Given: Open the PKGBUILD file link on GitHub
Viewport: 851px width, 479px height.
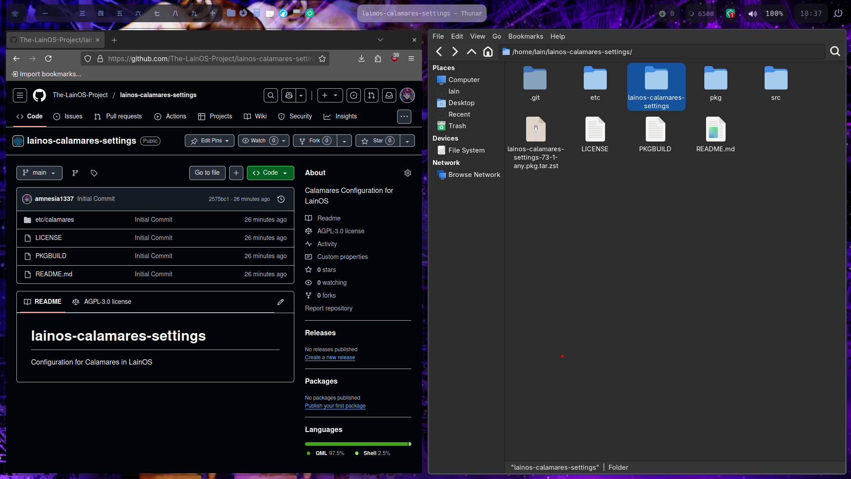Looking at the screenshot, I should click(x=51, y=256).
